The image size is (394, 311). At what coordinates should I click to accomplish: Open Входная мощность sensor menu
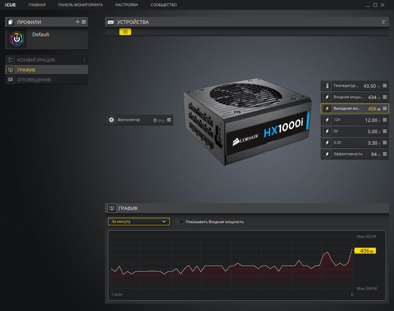(385, 97)
